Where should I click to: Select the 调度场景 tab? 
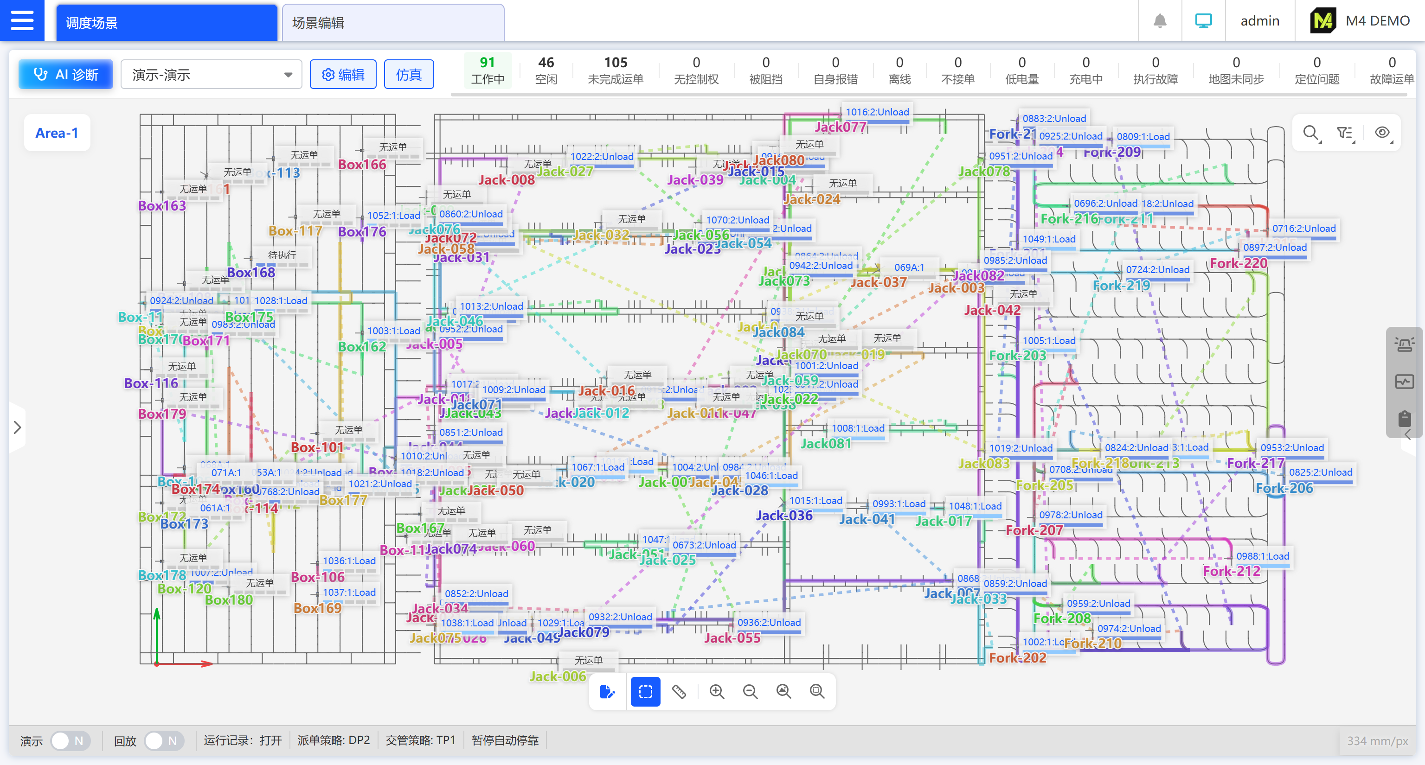166,23
